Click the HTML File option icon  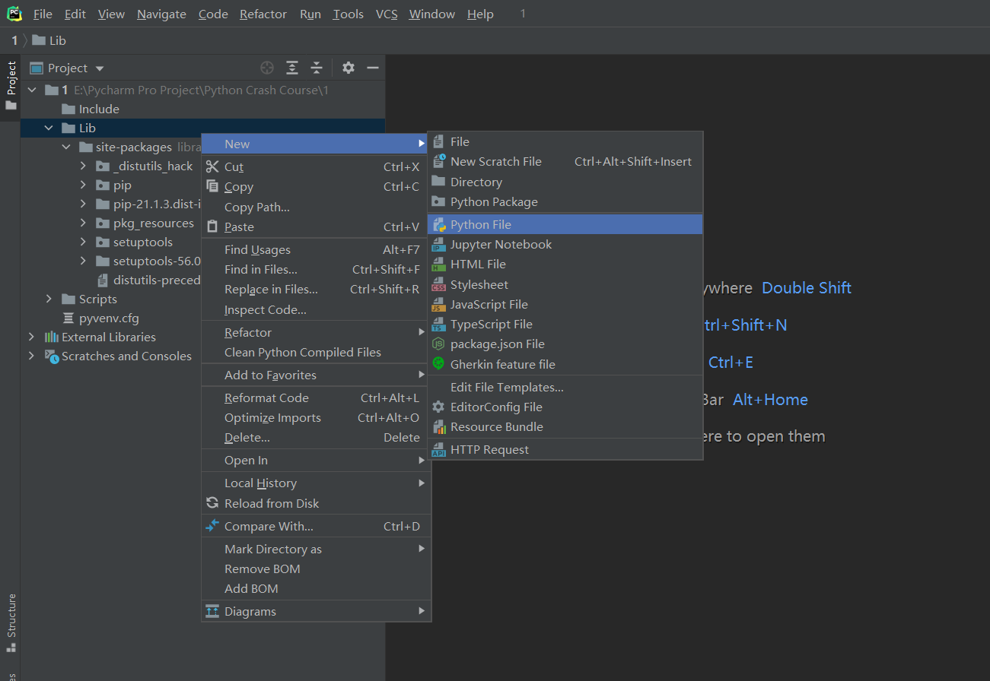pyautogui.click(x=438, y=264)
